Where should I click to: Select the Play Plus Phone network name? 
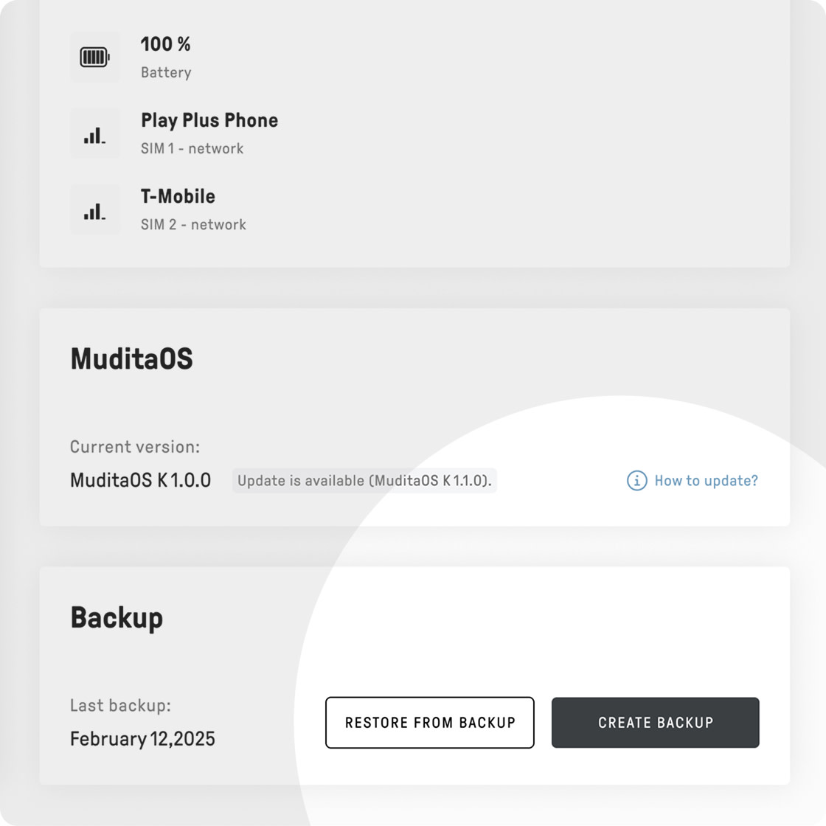click(x=209, y=121)
